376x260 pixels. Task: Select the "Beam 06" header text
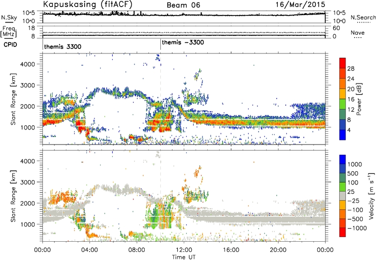click(183, 5)
